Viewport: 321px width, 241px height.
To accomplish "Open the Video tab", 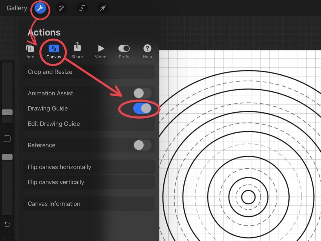I will click(x=101, y=52).
